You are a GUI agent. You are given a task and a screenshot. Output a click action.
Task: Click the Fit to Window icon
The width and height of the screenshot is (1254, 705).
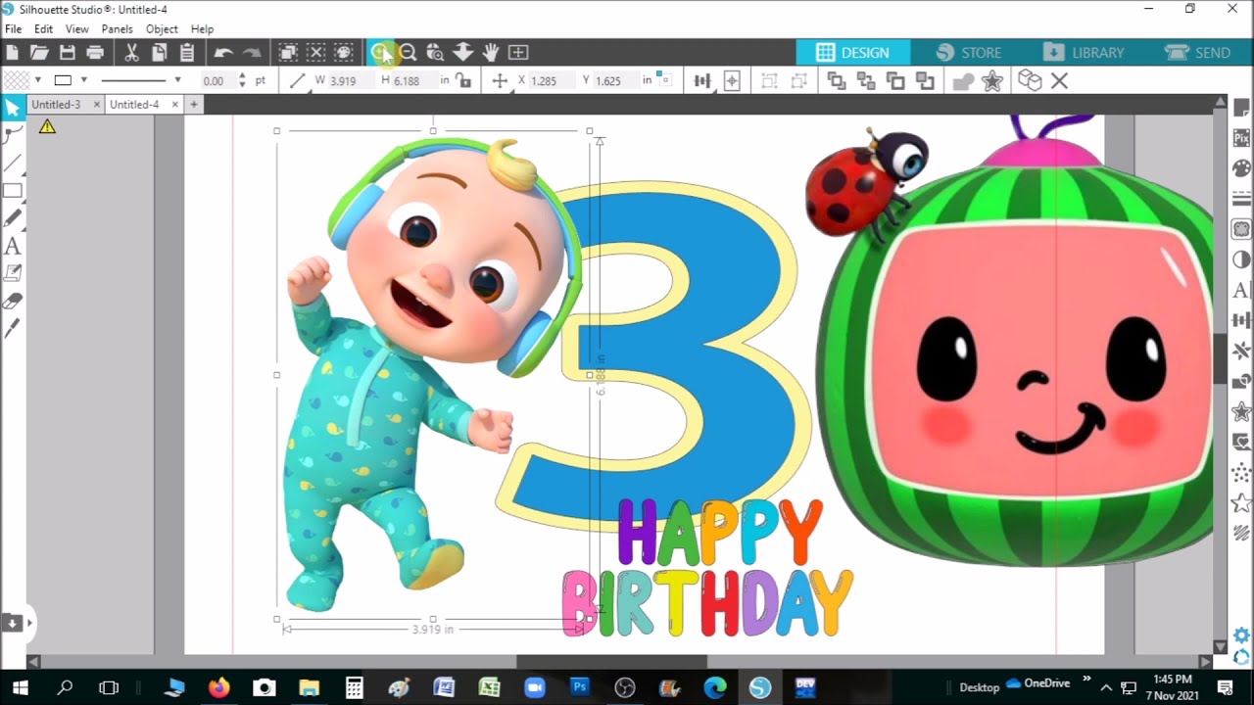click(518, 53)
